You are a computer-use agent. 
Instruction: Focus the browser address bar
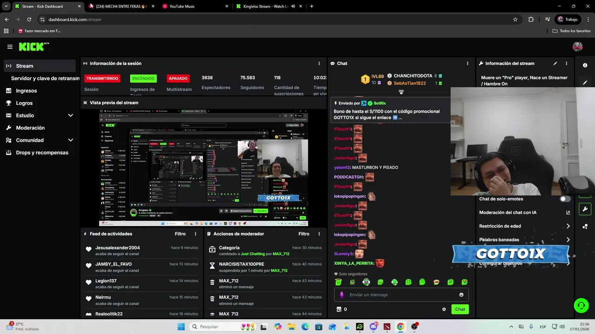[x=274, y=19]
